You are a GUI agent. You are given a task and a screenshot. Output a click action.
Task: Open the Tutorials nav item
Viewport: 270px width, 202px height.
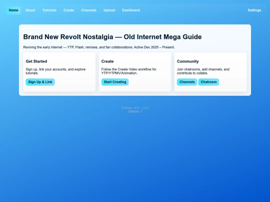click(x=49, y=10)
